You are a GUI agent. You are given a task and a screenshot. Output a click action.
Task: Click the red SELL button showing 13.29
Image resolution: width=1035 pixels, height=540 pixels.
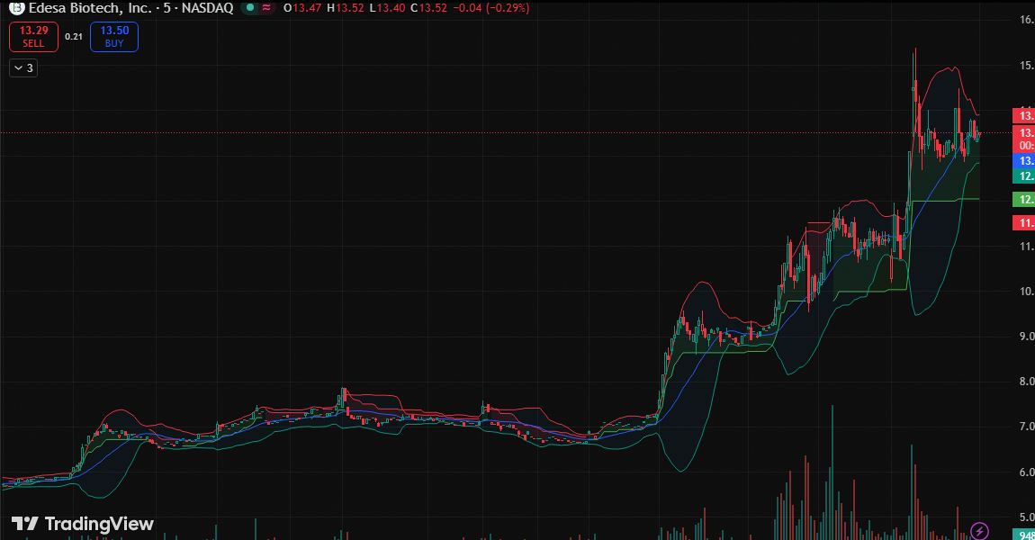[x=32, y=36]
